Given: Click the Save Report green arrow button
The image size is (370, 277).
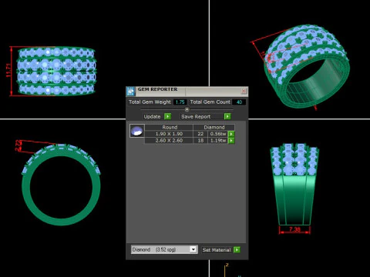Looking at the screenshot, I should (227, 116).
